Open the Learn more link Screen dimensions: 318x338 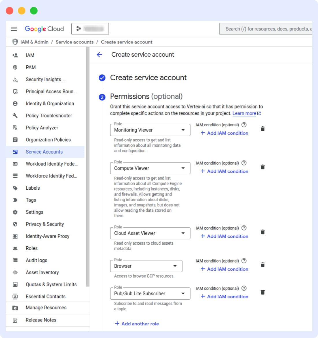(244, 113)
